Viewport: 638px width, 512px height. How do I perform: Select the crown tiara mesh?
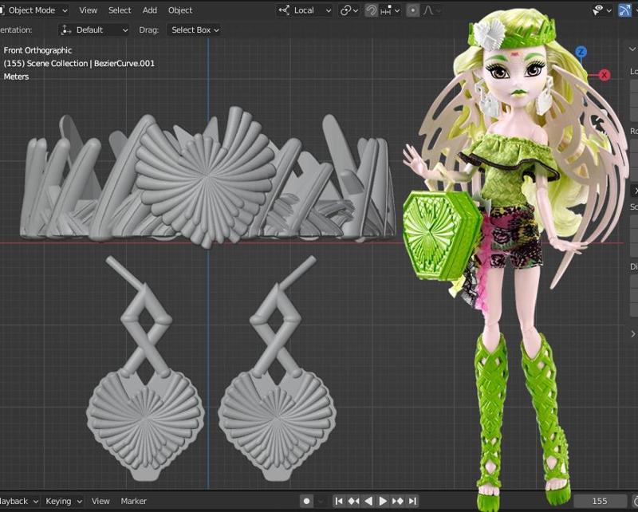[x=207, y=178]
